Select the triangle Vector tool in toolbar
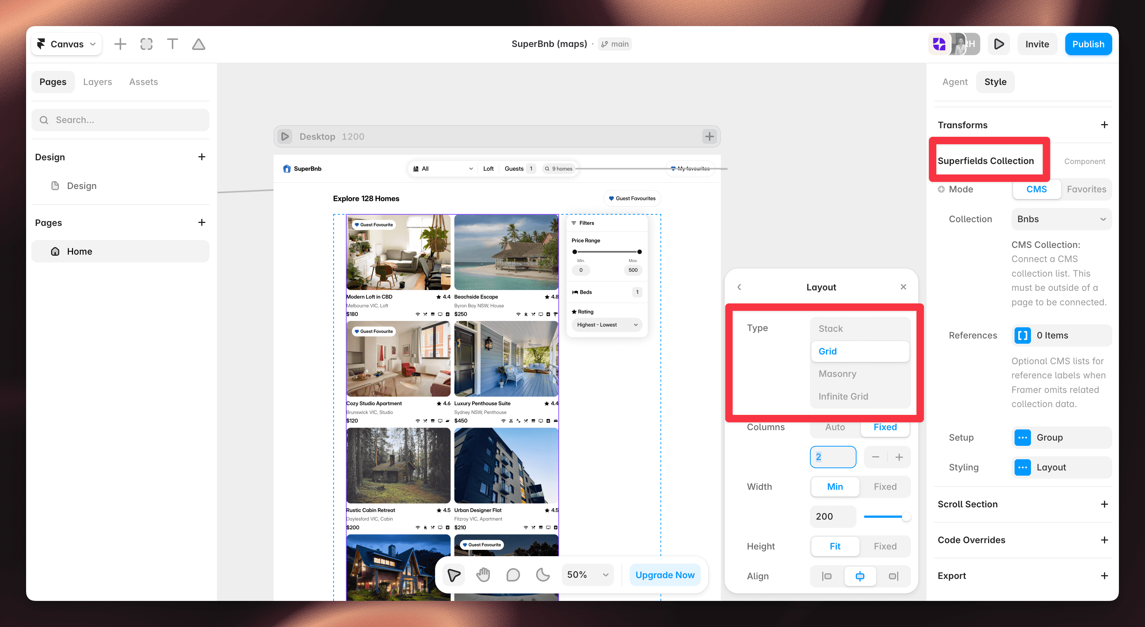 click(199, 44)
